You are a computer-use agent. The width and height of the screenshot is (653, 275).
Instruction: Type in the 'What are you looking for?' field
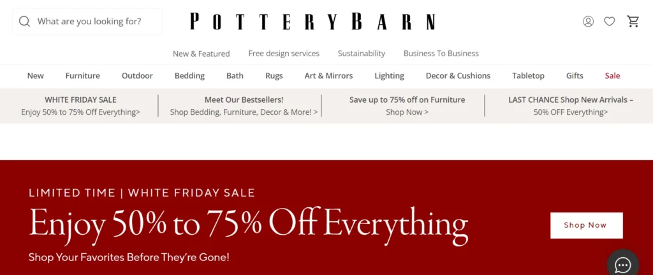96,21
